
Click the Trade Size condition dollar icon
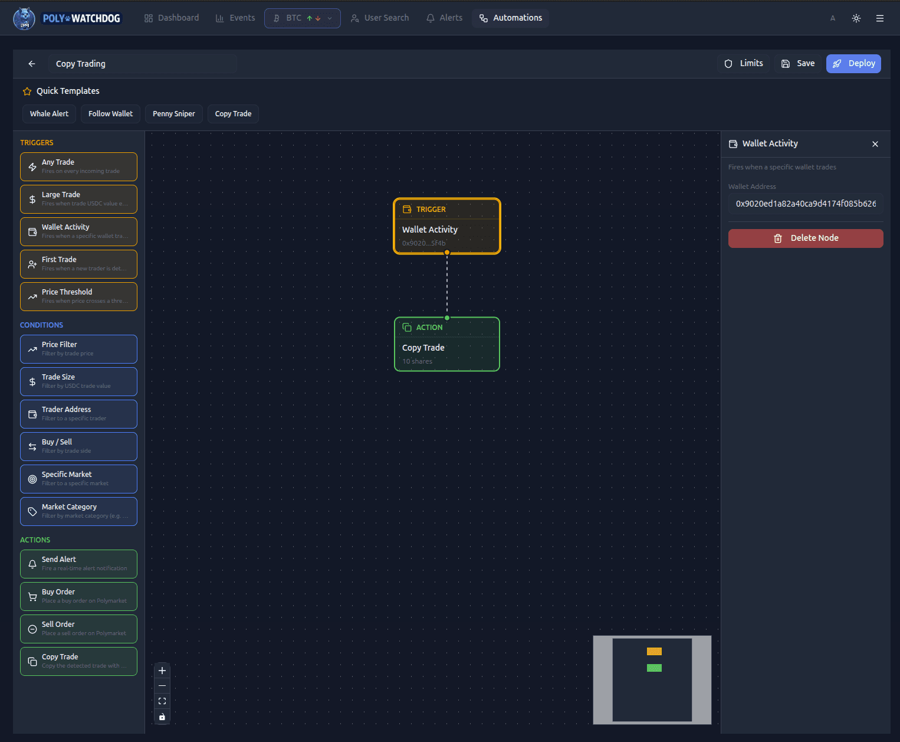click(x=32, y=382)
